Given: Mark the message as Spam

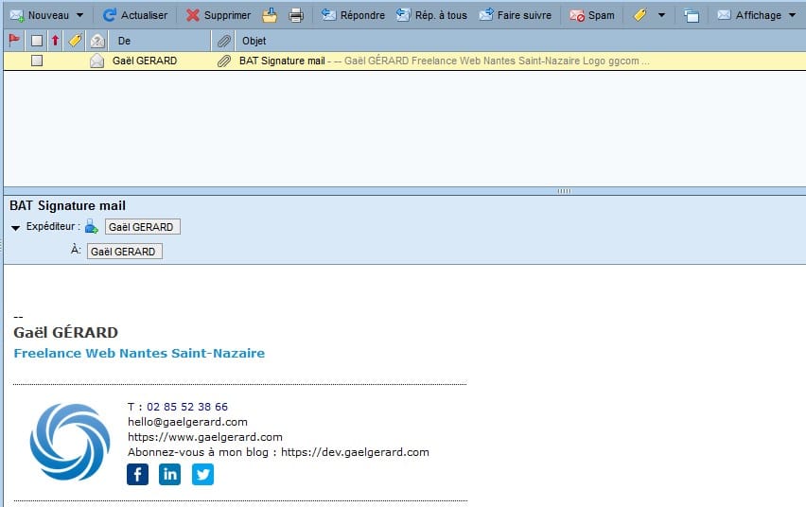Looking at the screenshot, I should pos(591,15).
